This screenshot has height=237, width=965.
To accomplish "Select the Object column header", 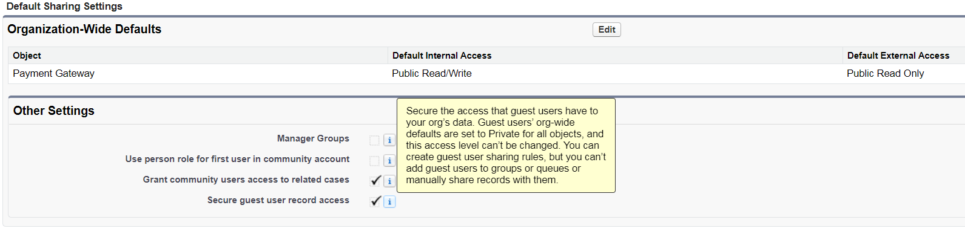I will point(27,56).
